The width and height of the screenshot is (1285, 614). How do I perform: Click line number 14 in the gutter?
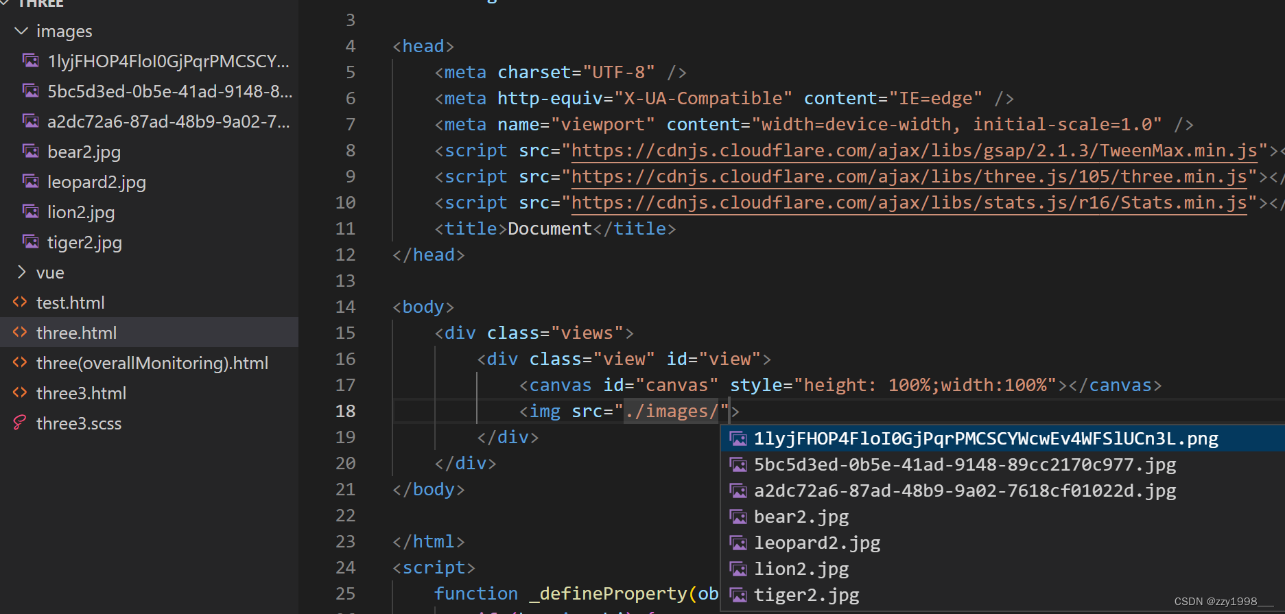coord(345,307)
